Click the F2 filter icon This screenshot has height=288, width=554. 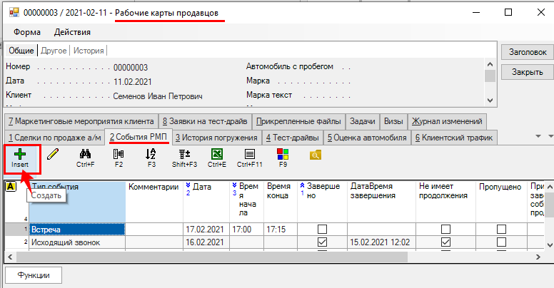pos(119,153)
